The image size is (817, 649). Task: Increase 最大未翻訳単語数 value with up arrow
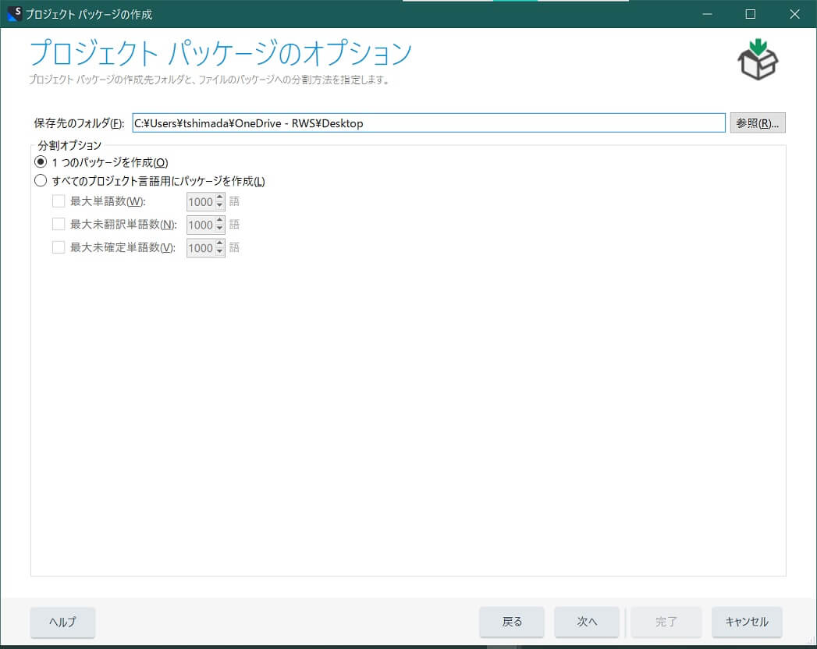[219, 221]
